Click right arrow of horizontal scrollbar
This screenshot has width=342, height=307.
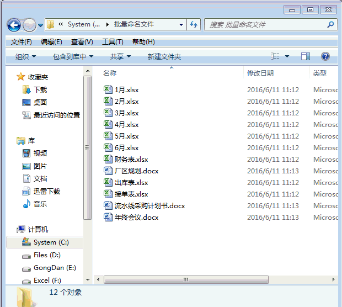[x=333, y=279]
